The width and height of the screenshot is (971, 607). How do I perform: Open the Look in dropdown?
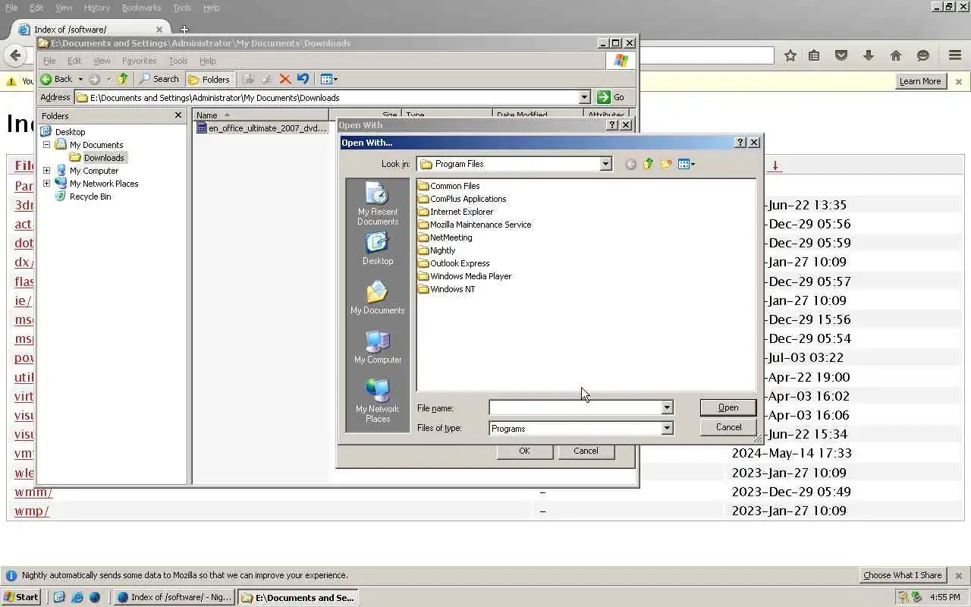tap(605, 164)
